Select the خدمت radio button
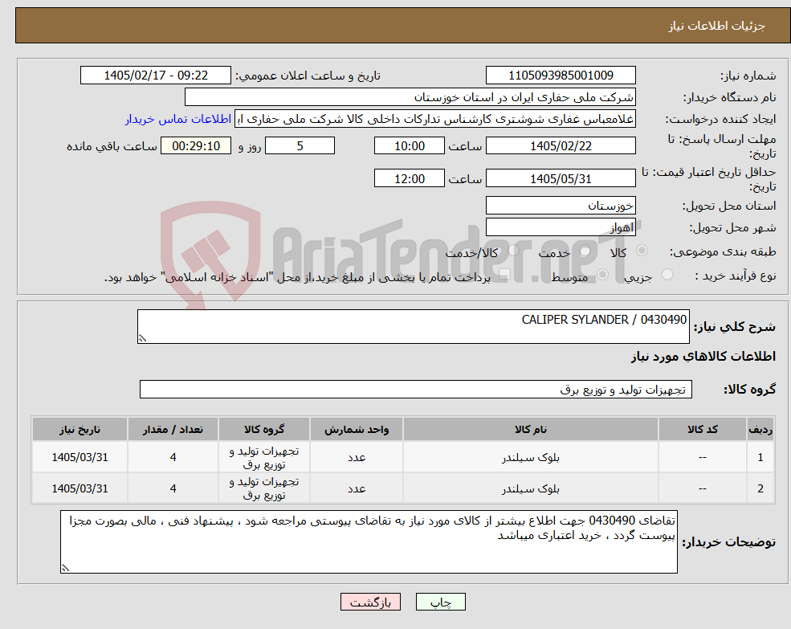791x629 pixels. click(585, 251)
